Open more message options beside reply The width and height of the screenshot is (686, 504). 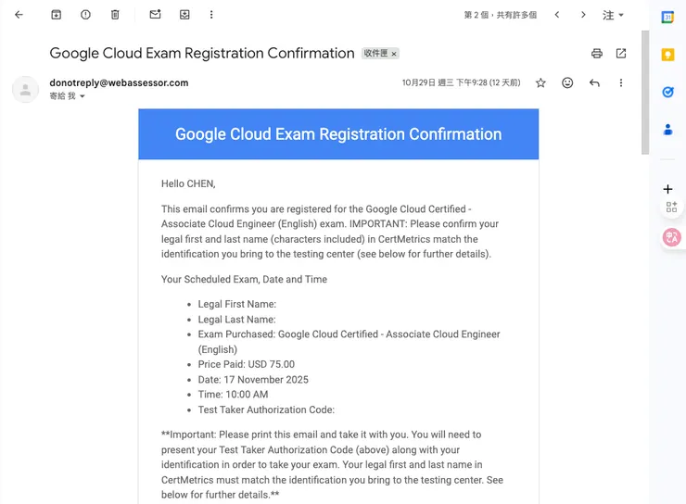coord(621,82)
